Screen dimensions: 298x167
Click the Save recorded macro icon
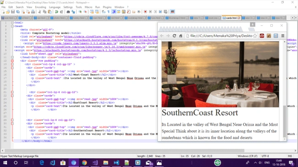click(x=166, y=12)
